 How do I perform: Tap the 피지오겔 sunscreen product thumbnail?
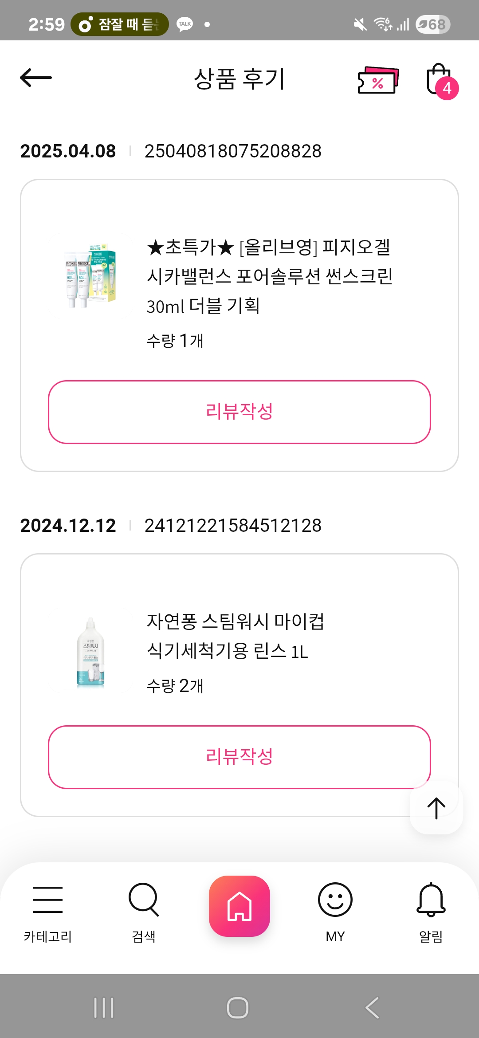point(90,276)
